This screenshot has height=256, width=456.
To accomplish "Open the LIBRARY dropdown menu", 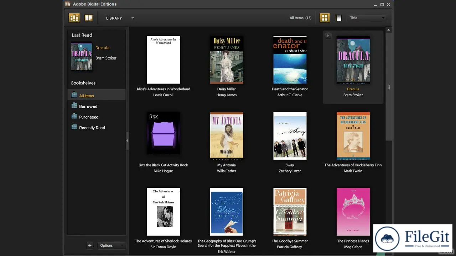I will click(120, 18).
